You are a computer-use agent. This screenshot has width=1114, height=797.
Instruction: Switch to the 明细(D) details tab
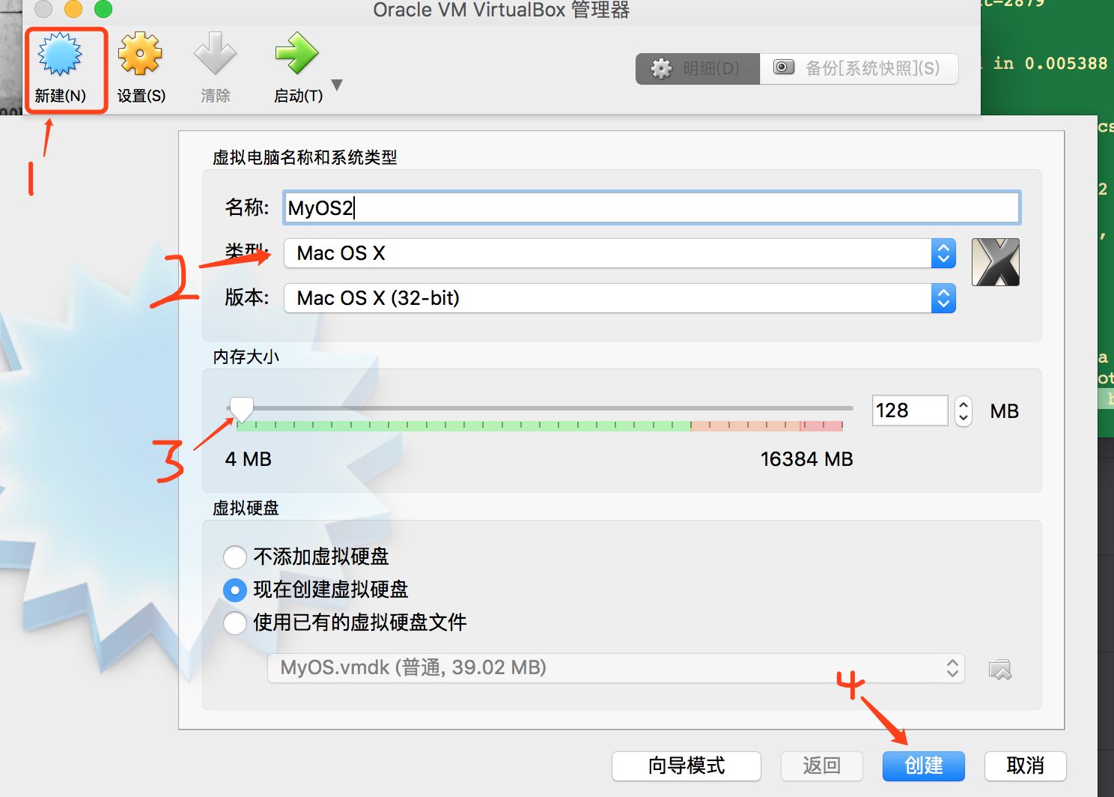click(x=698, y=69)
